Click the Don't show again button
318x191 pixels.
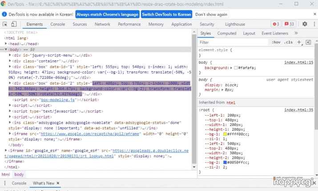(211, 14)
